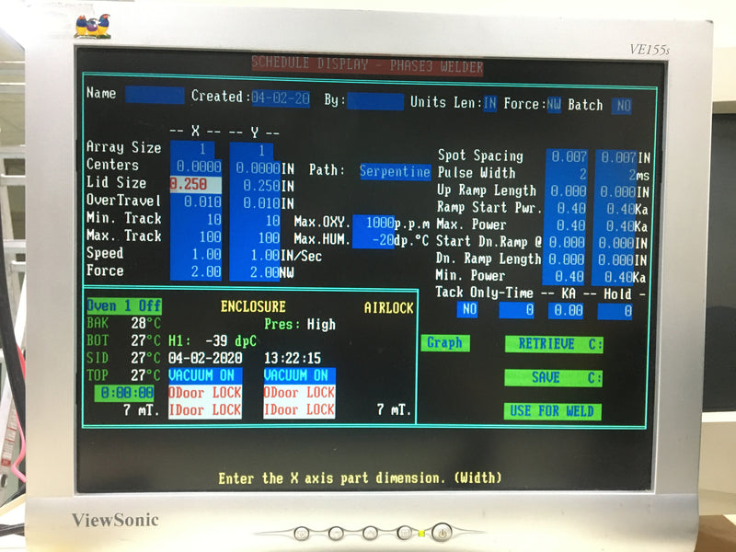Select the Pulse Width ms field
The height and width of the screenshot is (552, 736).
coord(616,175)
